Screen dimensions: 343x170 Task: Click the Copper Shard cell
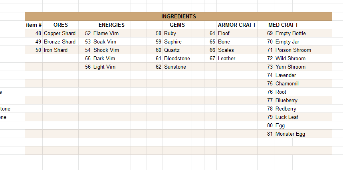point(60,33)
